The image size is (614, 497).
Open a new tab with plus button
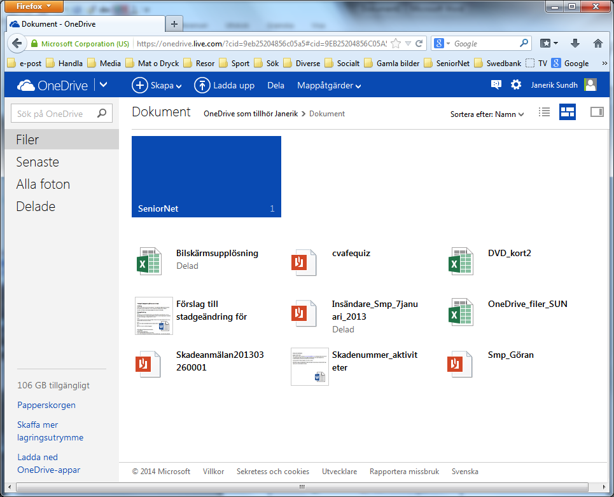(x=174, y=24)
